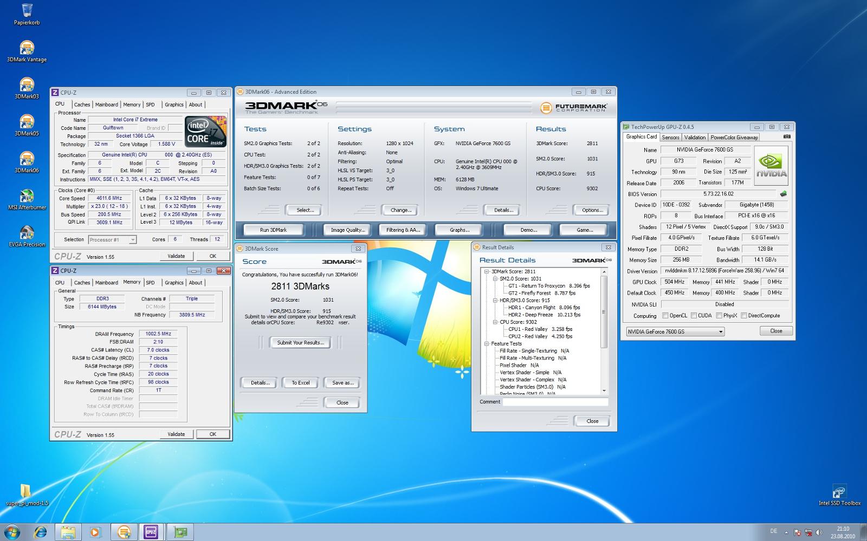Click Change... under Settings in 3DMark06

pos(401,210)
